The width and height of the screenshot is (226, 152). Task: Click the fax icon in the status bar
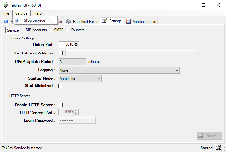(x=219, y=147)
